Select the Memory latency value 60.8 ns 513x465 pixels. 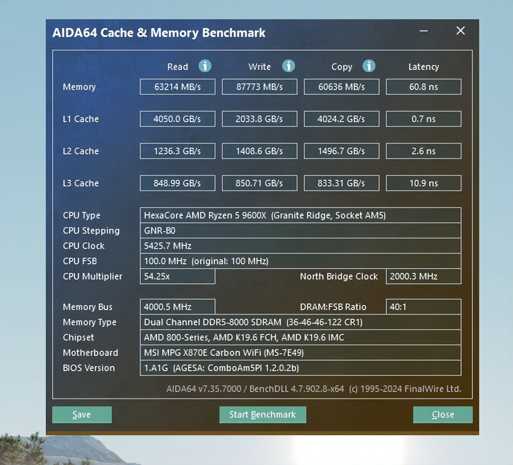[x=424, y=87]
